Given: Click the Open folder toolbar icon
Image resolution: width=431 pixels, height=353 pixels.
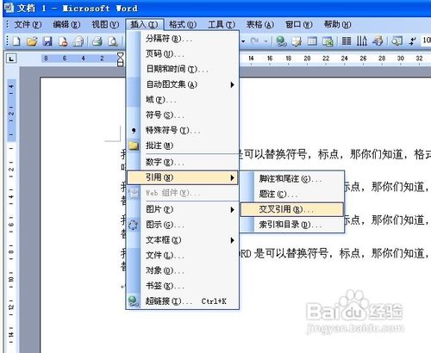Looking at the screenshot, I should pyautogui.click(x=32, y=41).
